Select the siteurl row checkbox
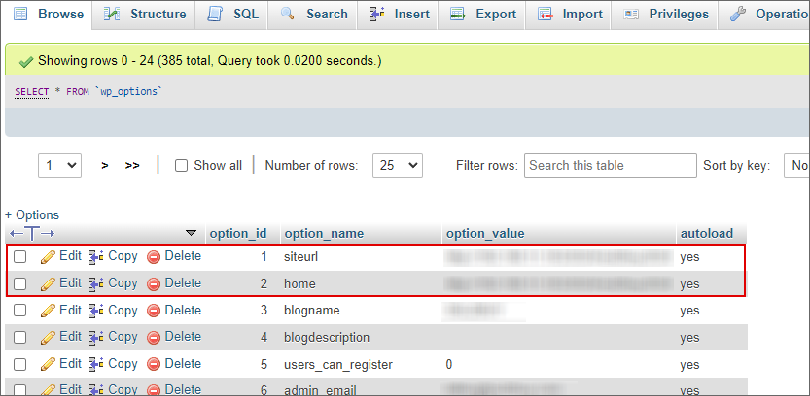 click(19, 256)
